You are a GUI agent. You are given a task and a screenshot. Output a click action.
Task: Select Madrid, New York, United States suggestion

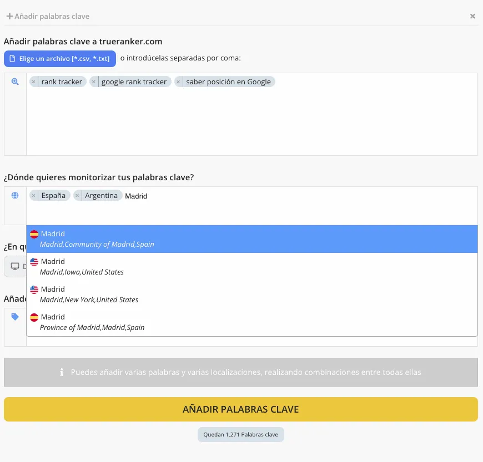pos(252,295)
